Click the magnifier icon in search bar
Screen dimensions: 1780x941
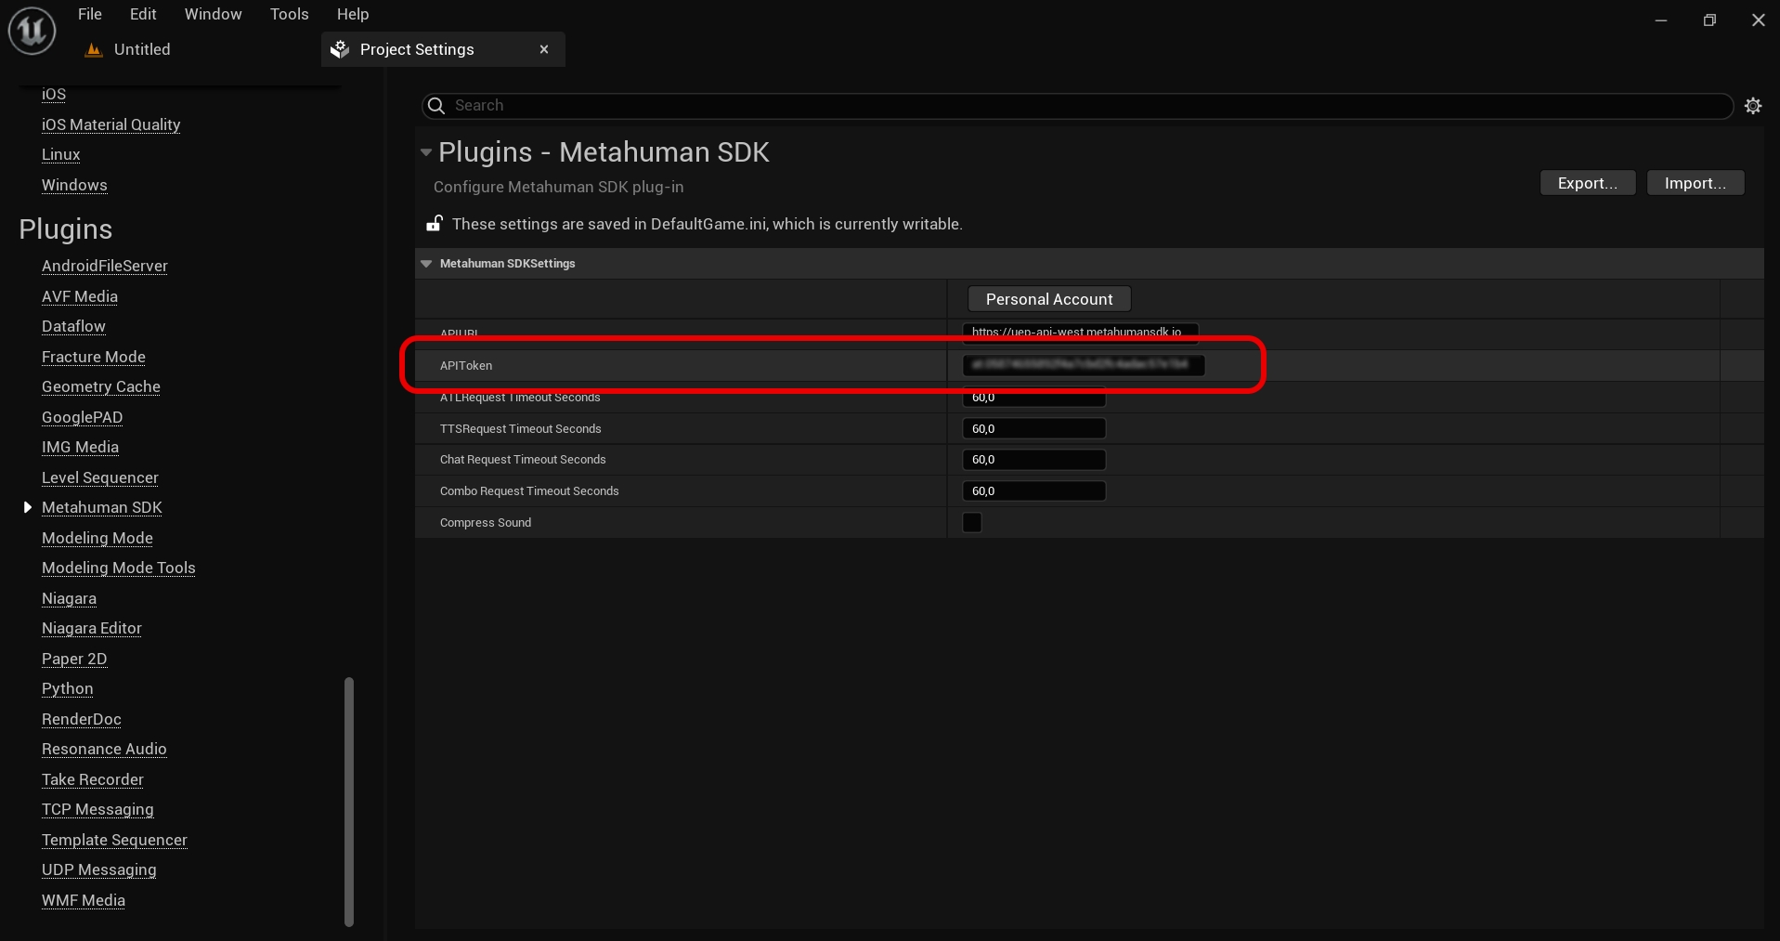point(436,106)
